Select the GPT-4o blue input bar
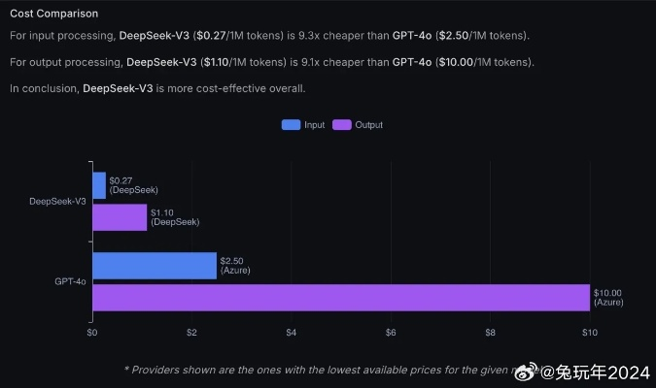Screen dimensions: 656x388 155,266
